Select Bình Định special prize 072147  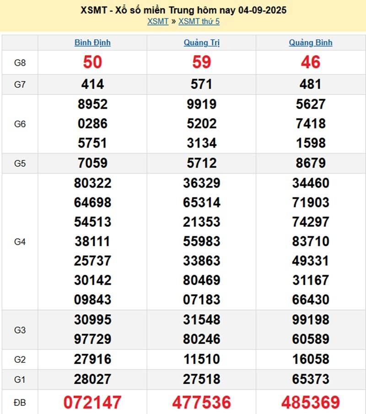[x=92, y=403]
